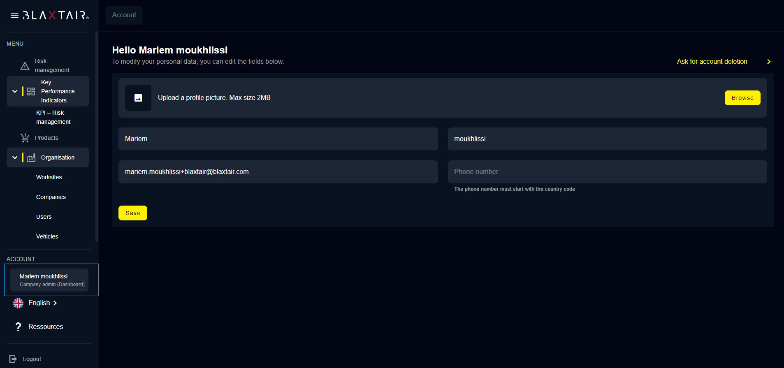
Task: Select KPI – Risk management submenu item
Action: 53,117
